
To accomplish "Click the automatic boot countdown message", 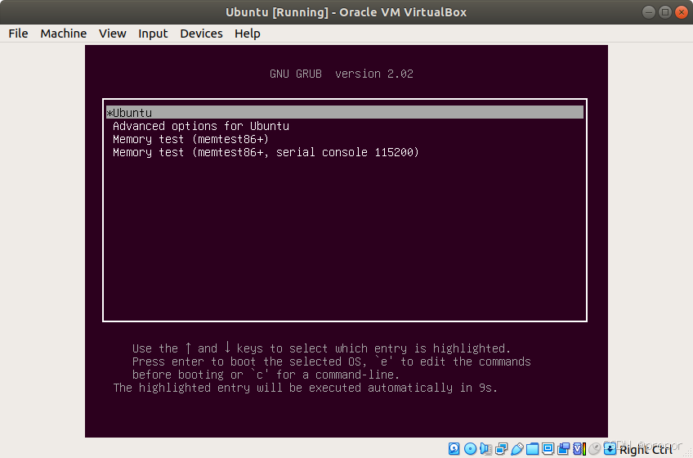I will coord(306,388).
